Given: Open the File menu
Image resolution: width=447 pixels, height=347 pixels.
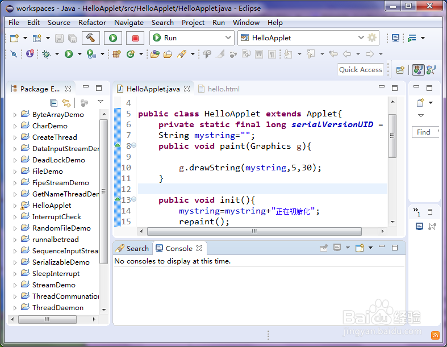Looking at the screenshot, I should (x=14, y=23).
